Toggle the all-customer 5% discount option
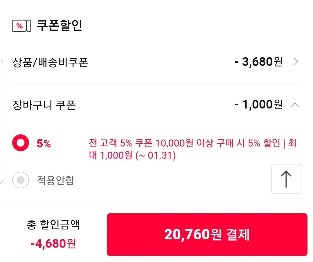Screen dimensions: 313x262 (20, 143)
